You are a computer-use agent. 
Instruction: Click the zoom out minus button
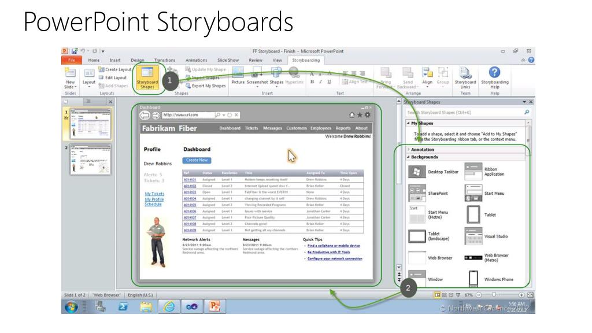pyautogui.click(x=479, y=295)
